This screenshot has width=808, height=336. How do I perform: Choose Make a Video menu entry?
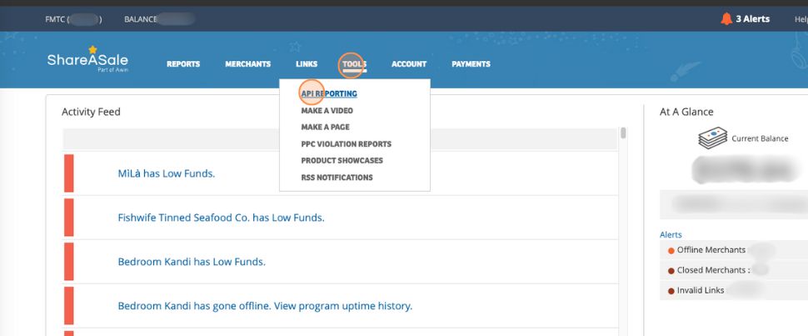coord(327,111)
